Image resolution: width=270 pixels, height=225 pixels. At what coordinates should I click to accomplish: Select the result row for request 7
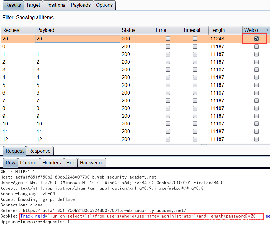coord(77,100)
